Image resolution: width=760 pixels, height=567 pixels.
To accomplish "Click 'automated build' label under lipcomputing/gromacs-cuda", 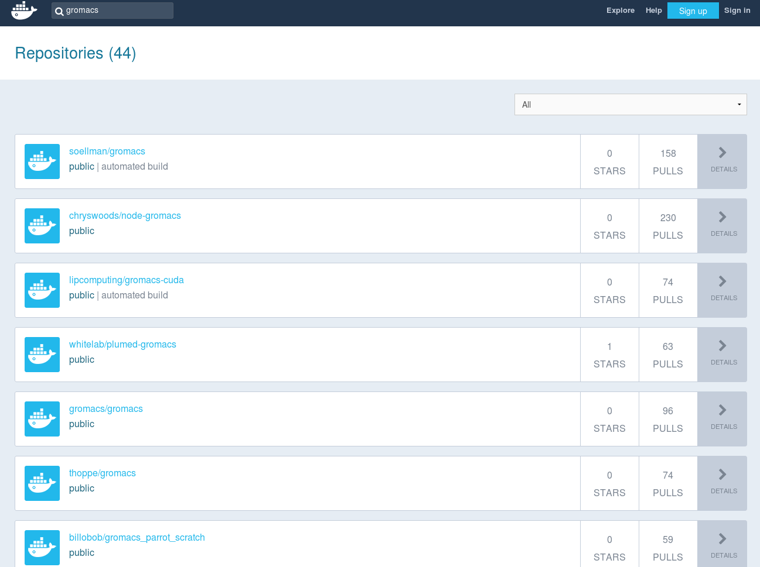I will [x=135, y=295].
